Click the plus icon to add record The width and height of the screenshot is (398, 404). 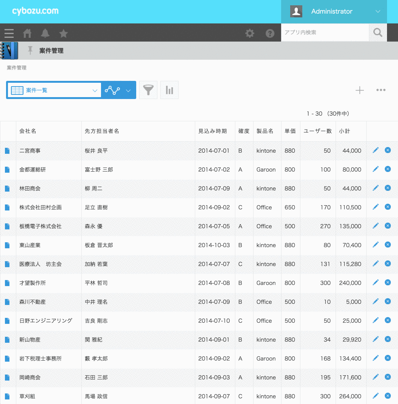(359, 90)
